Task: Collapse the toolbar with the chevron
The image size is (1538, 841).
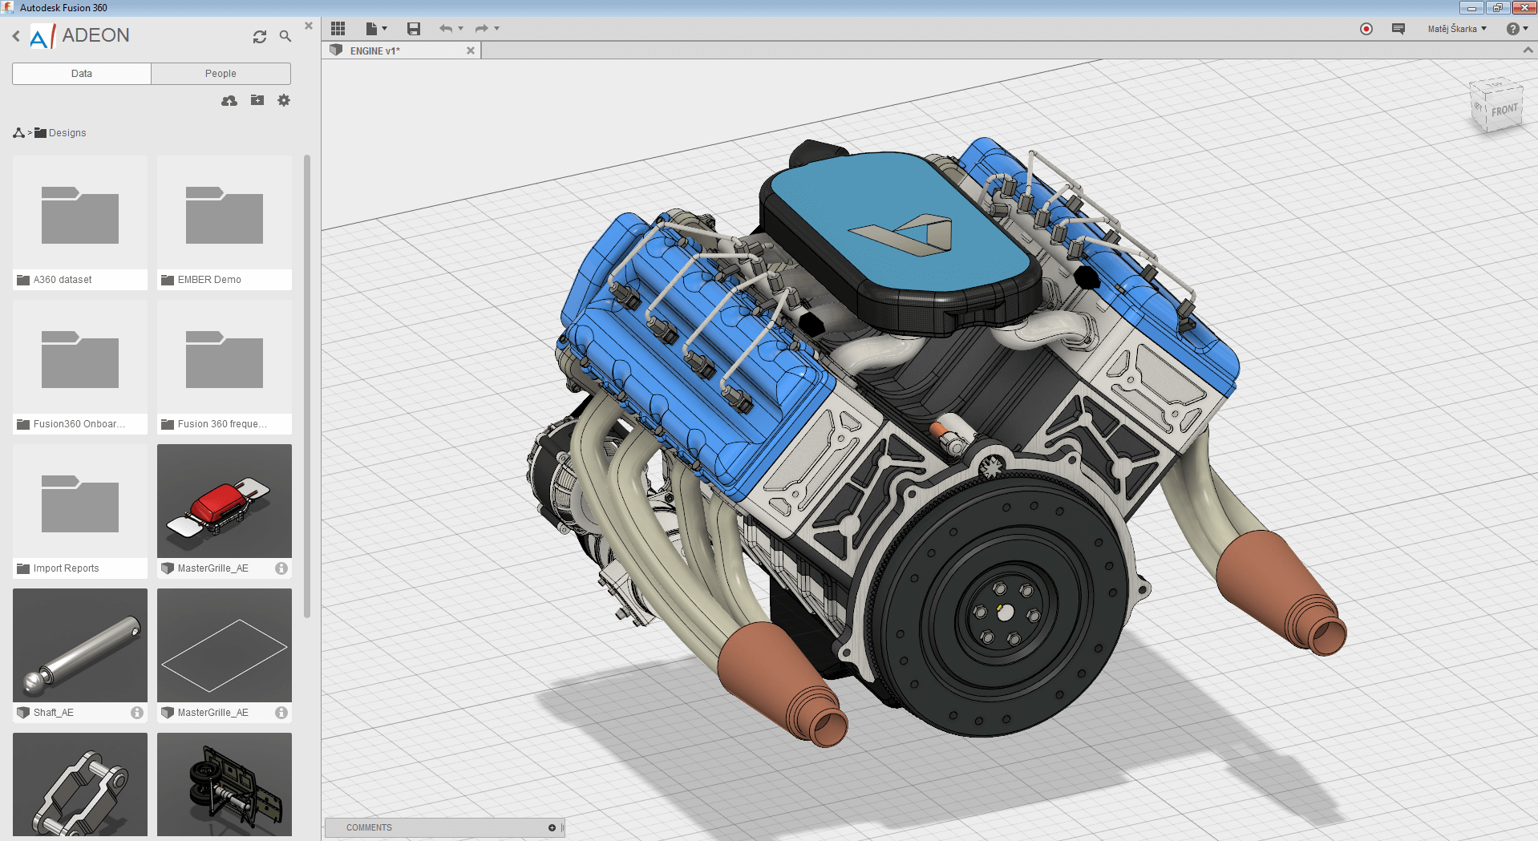Action: pyautogui.click(x=1528, y=51)
